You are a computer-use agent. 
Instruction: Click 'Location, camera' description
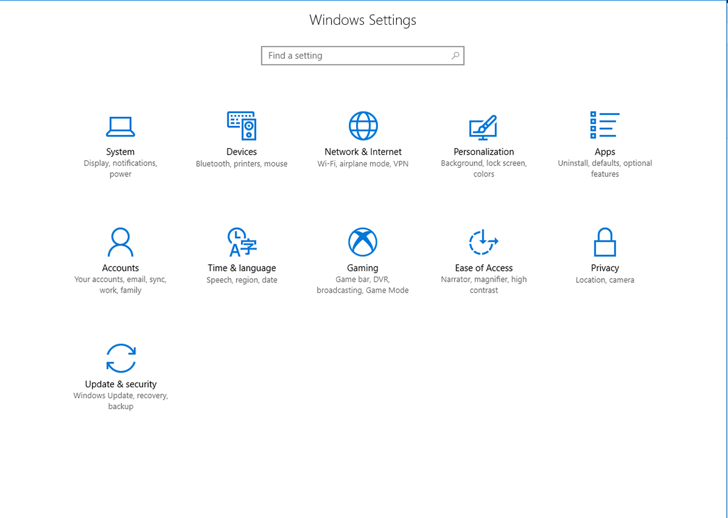605,280
